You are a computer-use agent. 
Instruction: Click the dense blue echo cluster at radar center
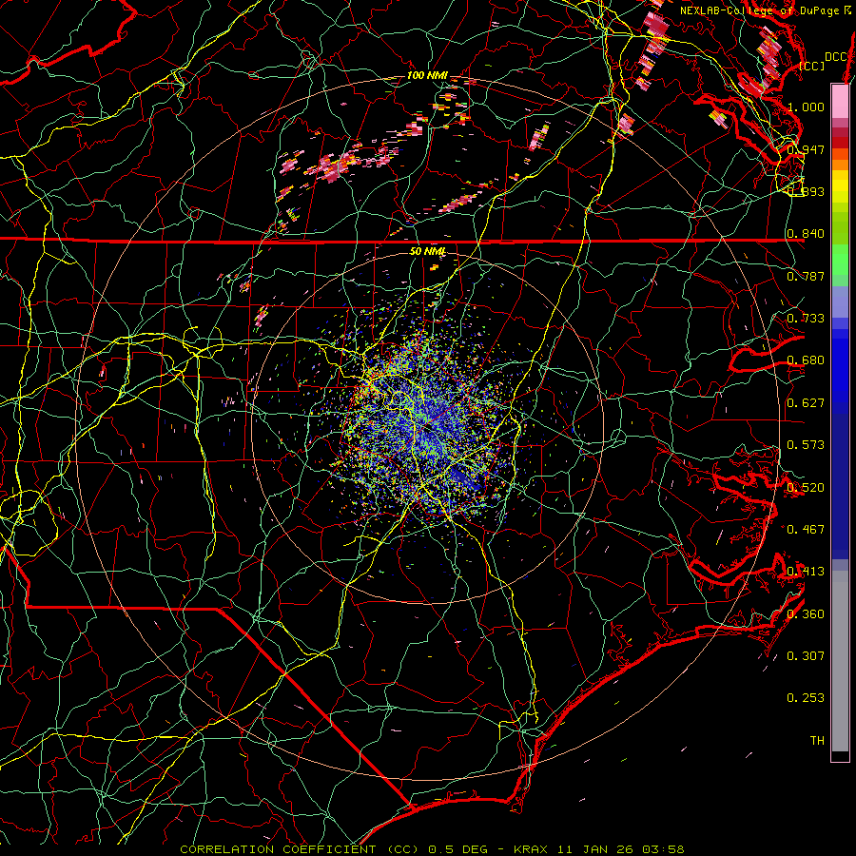point(427,427)
